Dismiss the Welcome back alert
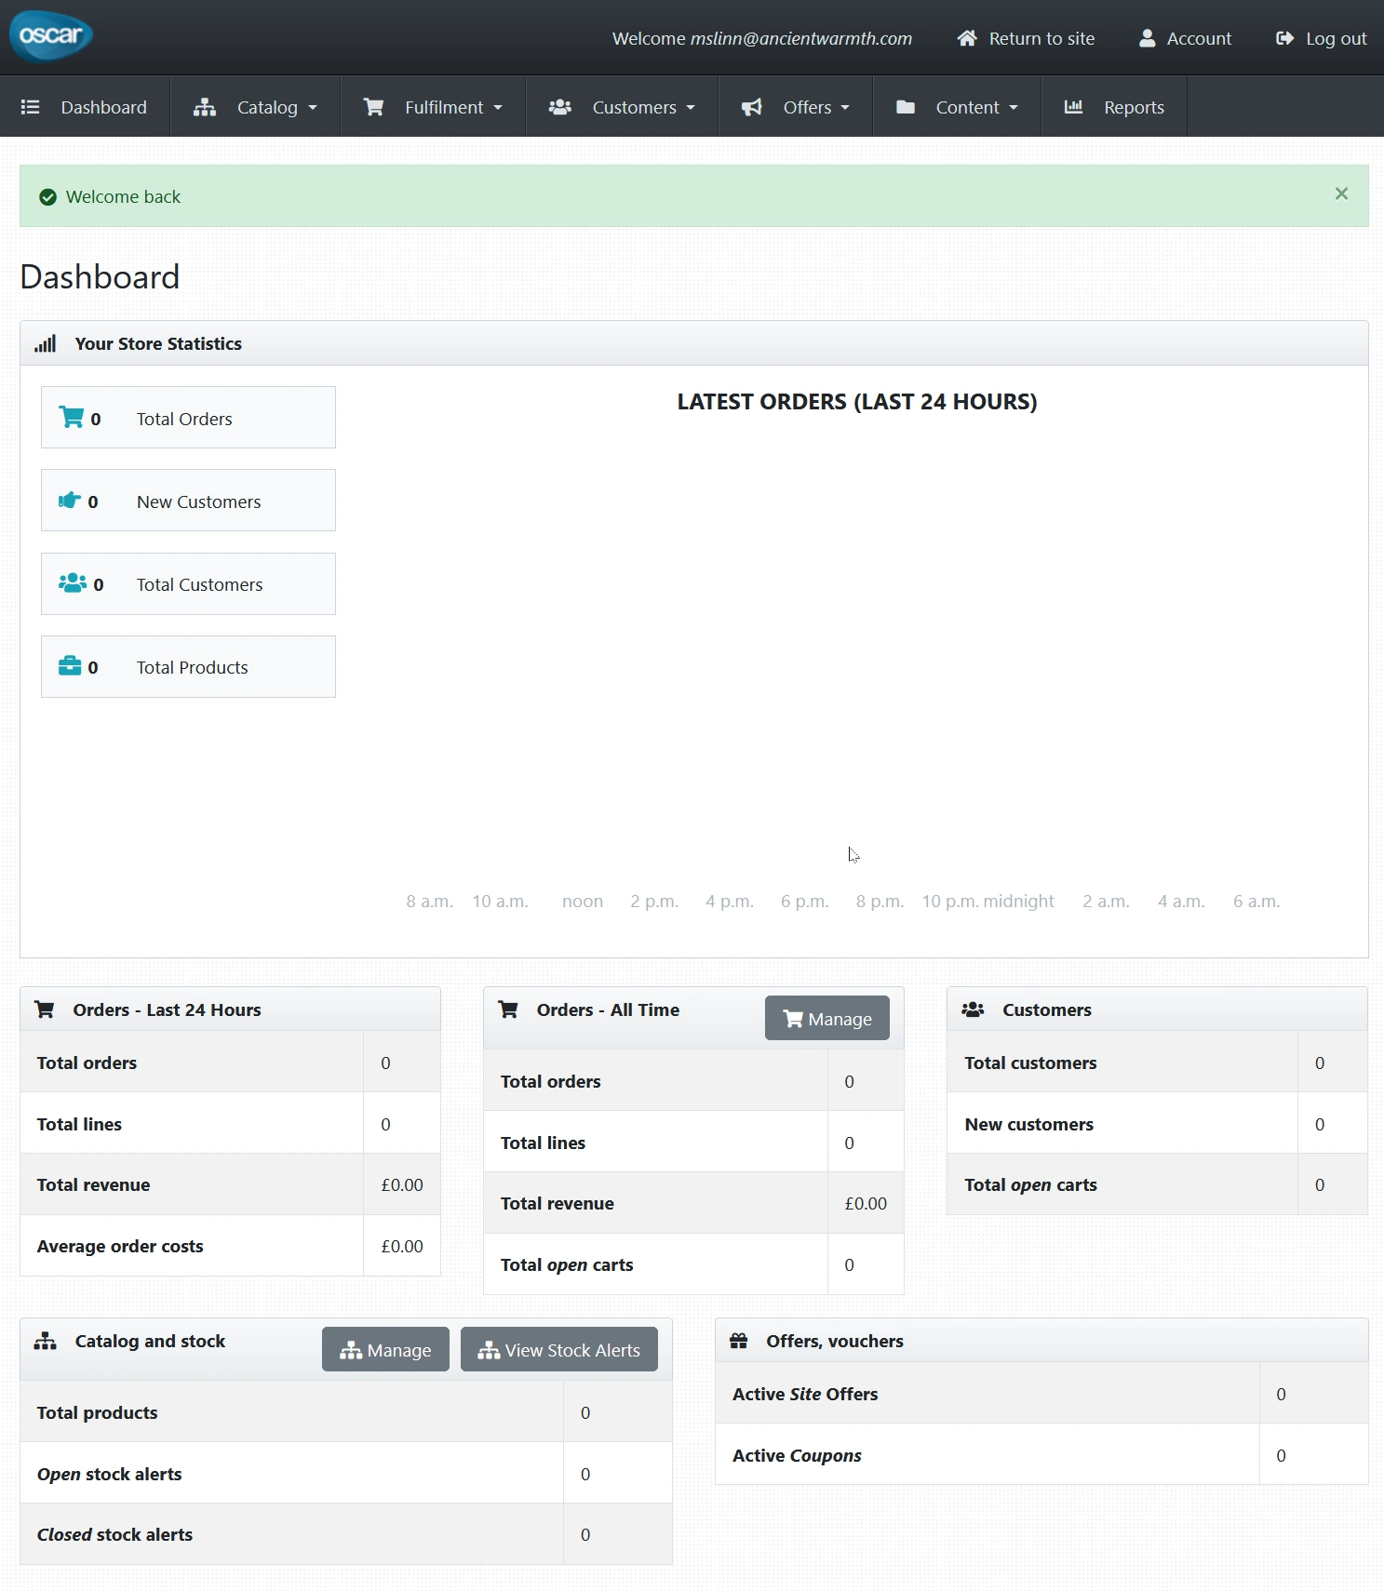This screenshot has height=1591, width=1384. tap(1341, 194)
